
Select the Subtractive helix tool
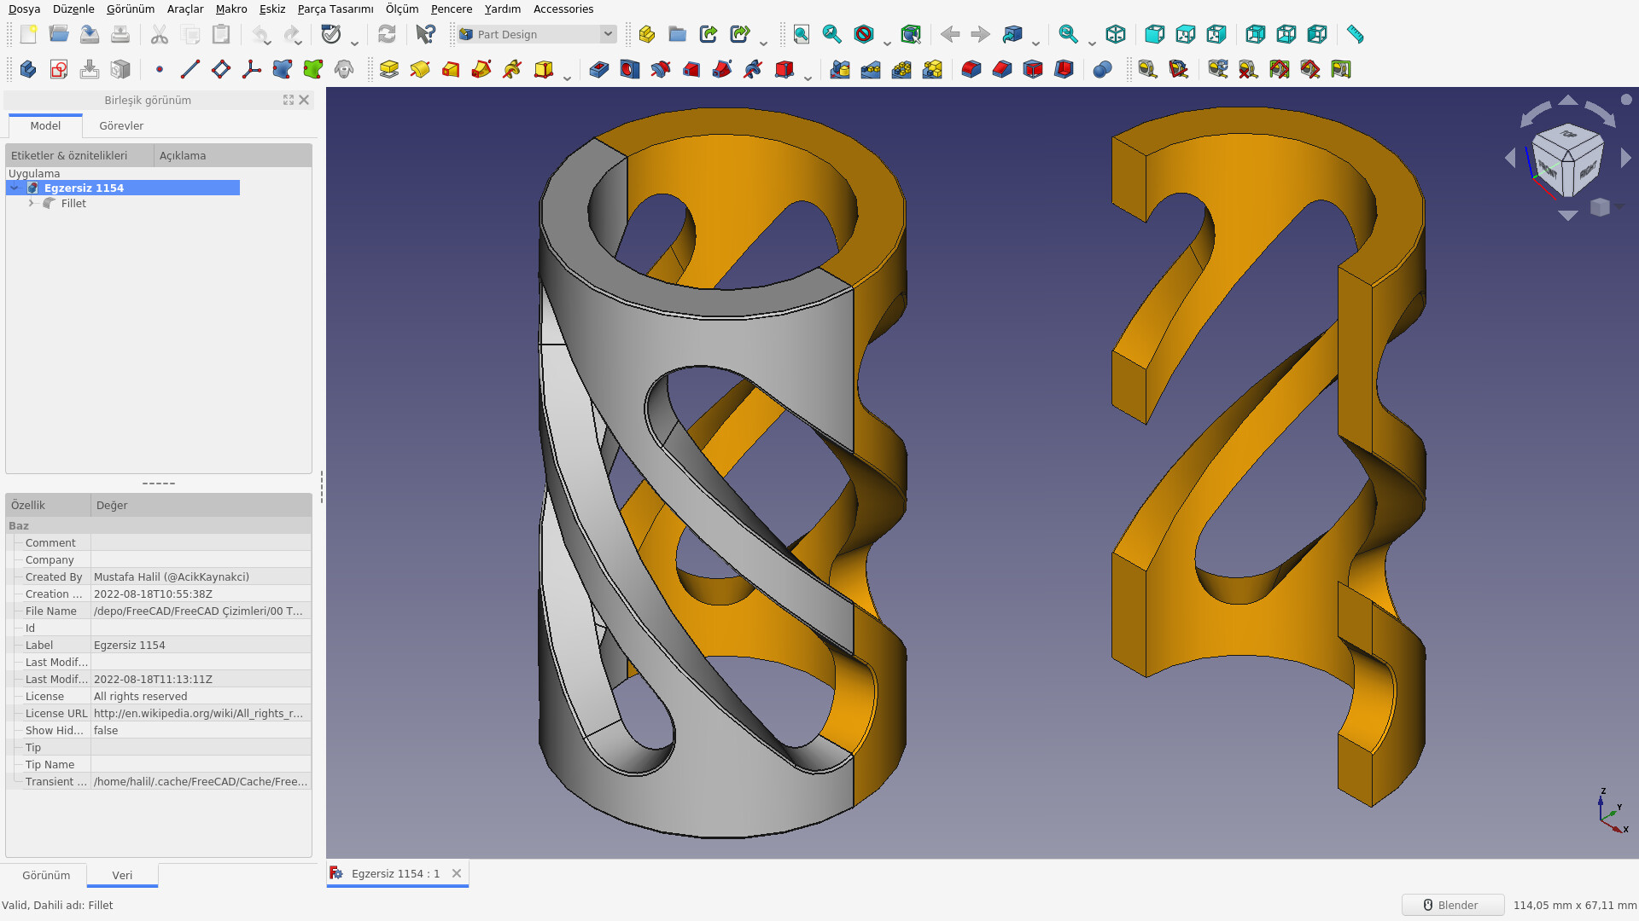[x=754, y=69]
